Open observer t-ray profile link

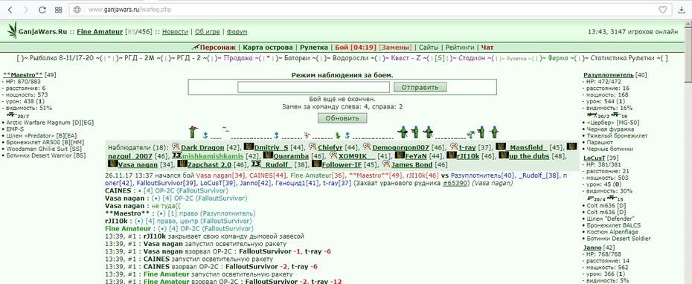pyautogui.click(x=467, y=147)
